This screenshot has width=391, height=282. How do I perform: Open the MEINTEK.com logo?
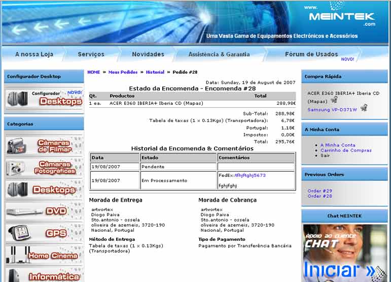[342, 17]
